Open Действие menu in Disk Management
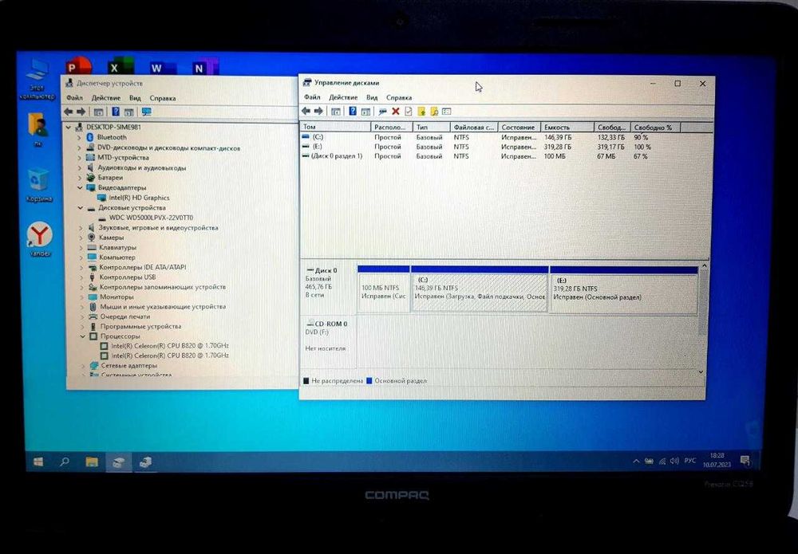 coord(343,97)
